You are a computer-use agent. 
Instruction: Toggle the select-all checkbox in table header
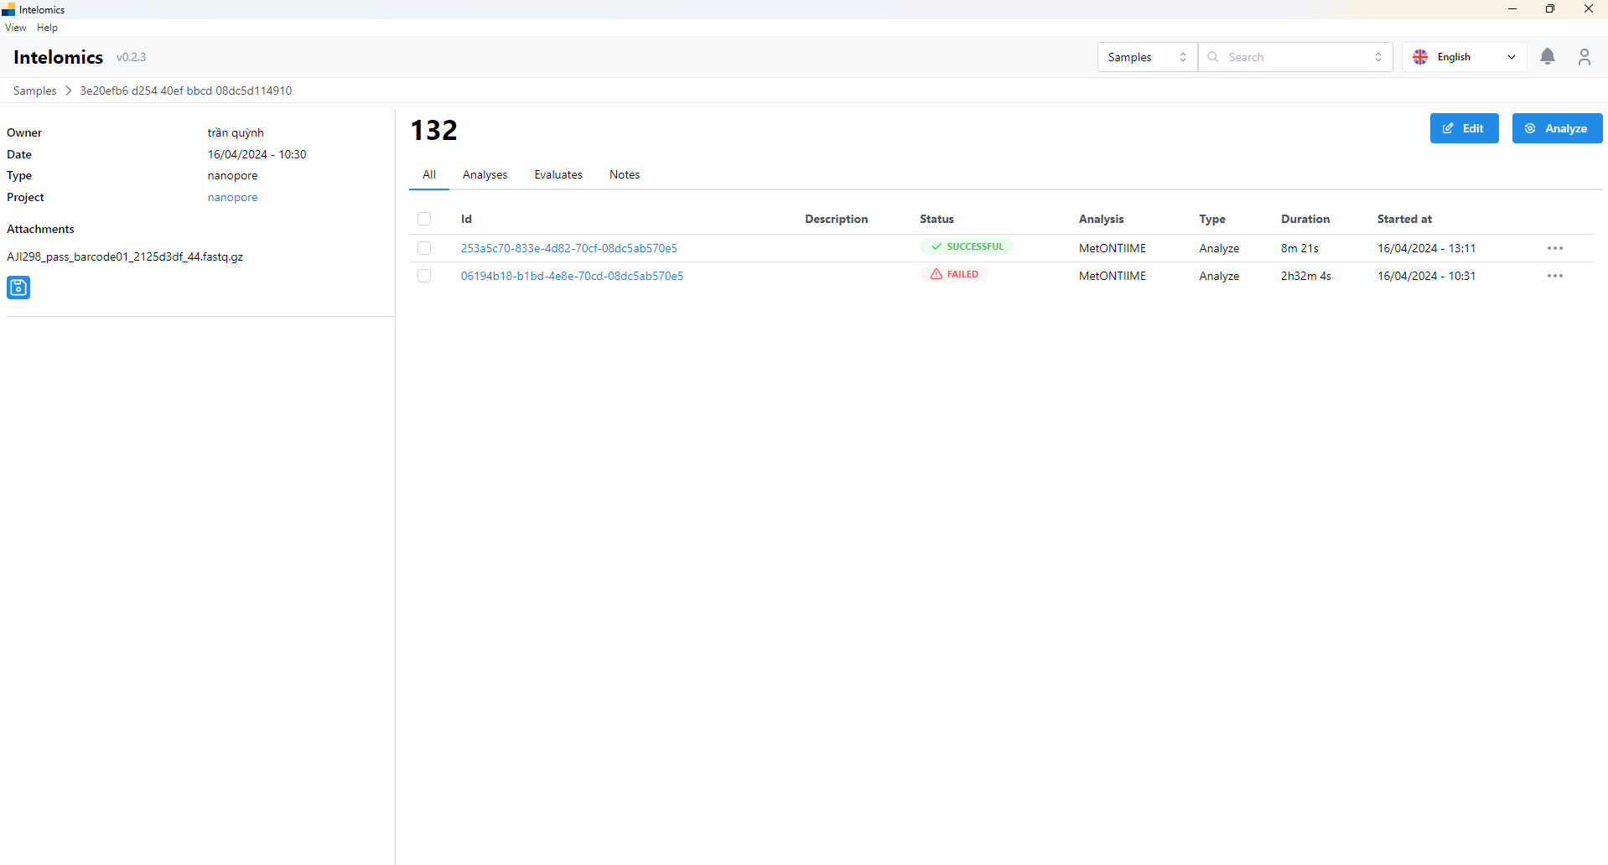coord(424,219)
